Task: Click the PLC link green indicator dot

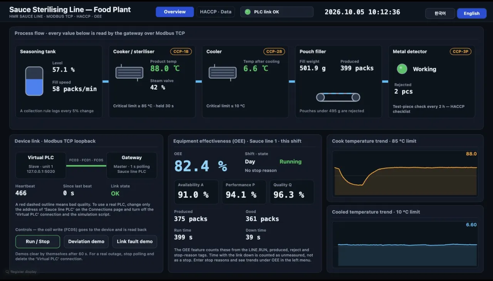Action: click(x=248, y=12)
